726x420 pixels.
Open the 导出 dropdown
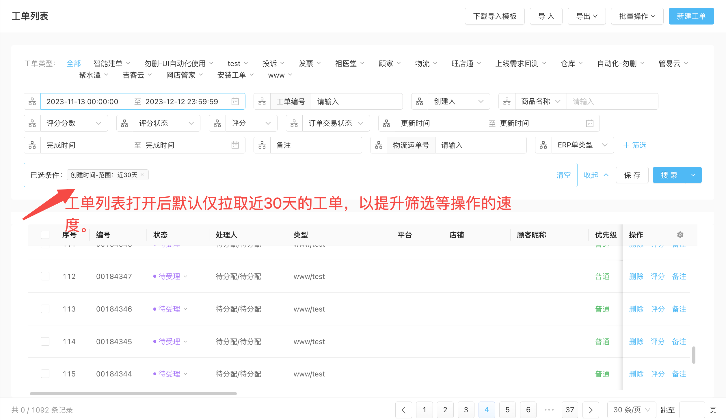tap(587, 16)
